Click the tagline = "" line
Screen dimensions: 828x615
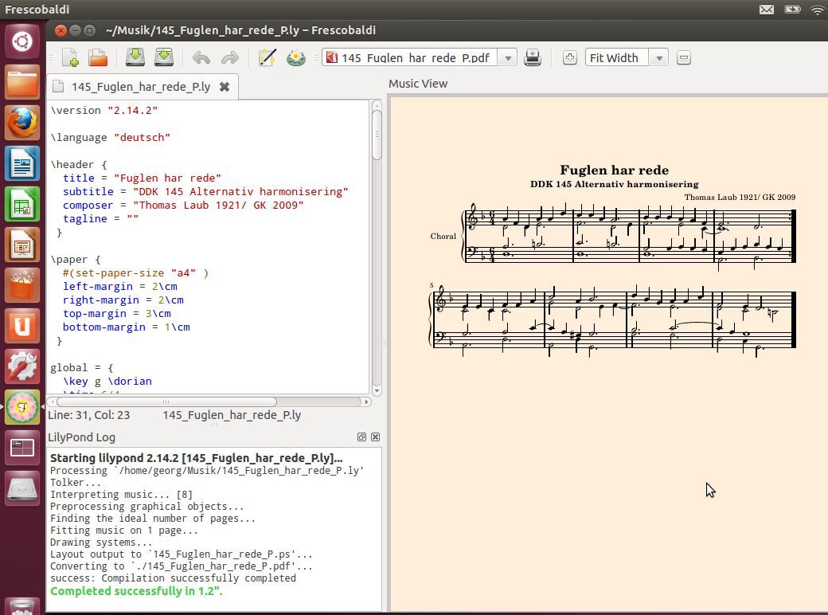coord(101,219)
